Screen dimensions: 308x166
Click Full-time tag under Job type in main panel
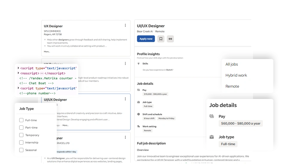(x=148, y=106)
